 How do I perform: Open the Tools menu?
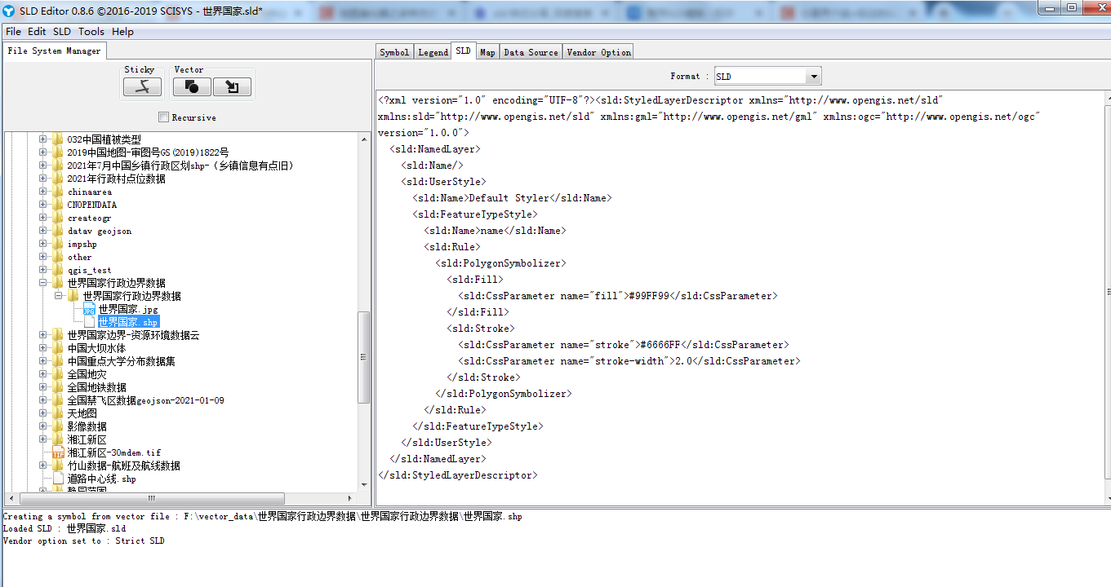91,32
